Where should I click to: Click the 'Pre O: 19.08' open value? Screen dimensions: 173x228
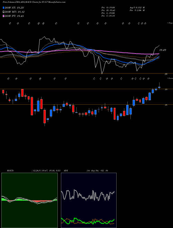click(108, 8)
